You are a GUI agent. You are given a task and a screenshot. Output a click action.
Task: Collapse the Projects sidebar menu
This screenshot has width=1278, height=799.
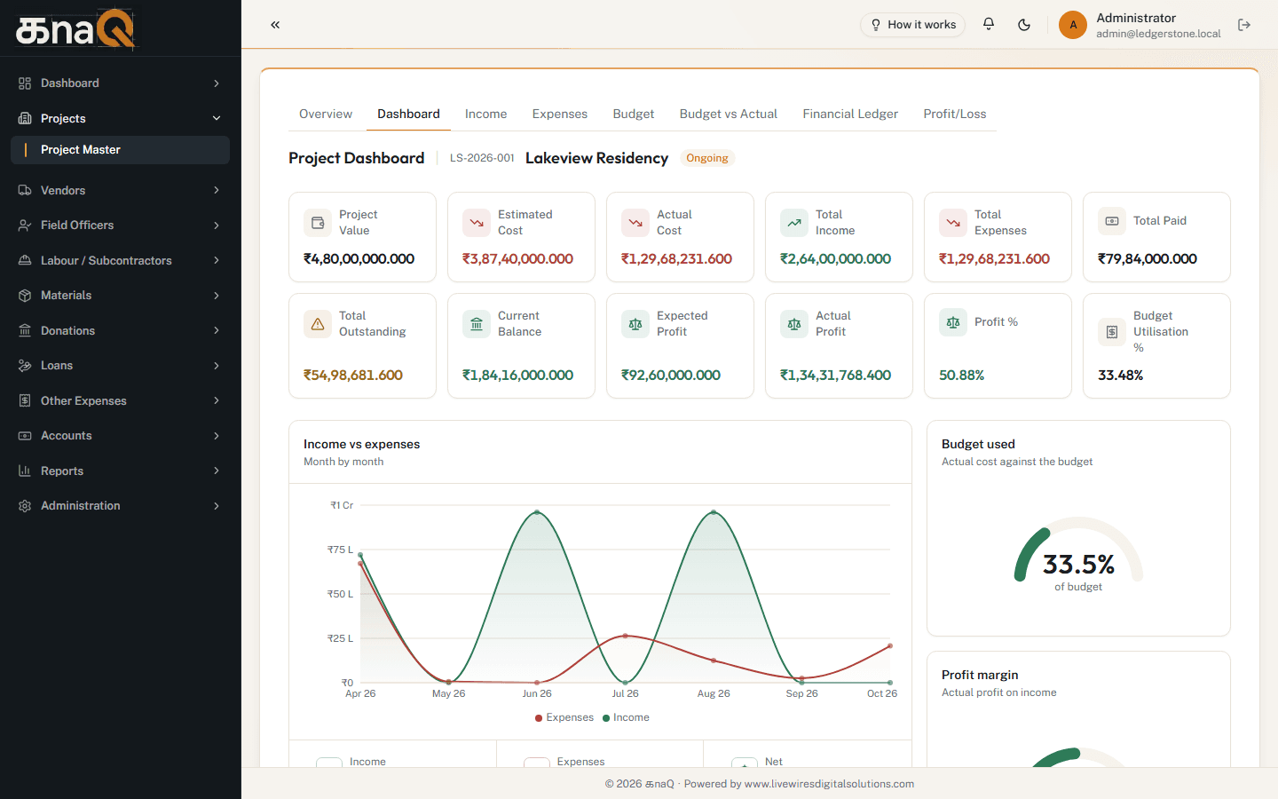point(120,118)
